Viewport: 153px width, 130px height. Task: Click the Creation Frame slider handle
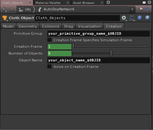[73, 46]
